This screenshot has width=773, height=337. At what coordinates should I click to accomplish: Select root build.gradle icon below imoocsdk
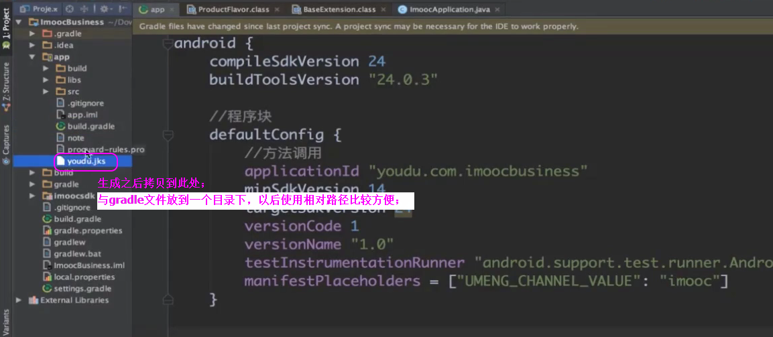pyautogui.click(x=48, y=219)
